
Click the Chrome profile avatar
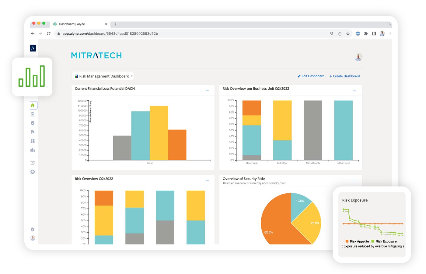(x=382, y=33)
